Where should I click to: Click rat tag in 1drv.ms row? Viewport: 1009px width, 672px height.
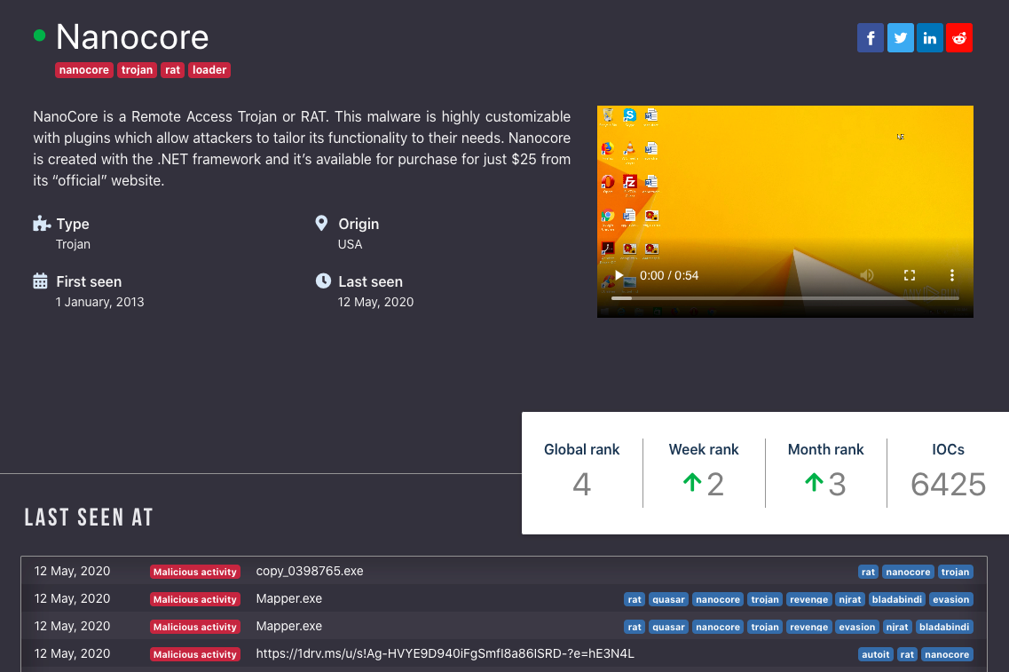[907, 654]
